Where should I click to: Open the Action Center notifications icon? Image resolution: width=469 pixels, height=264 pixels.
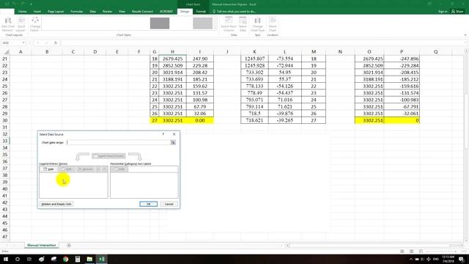tap(462, 259)
